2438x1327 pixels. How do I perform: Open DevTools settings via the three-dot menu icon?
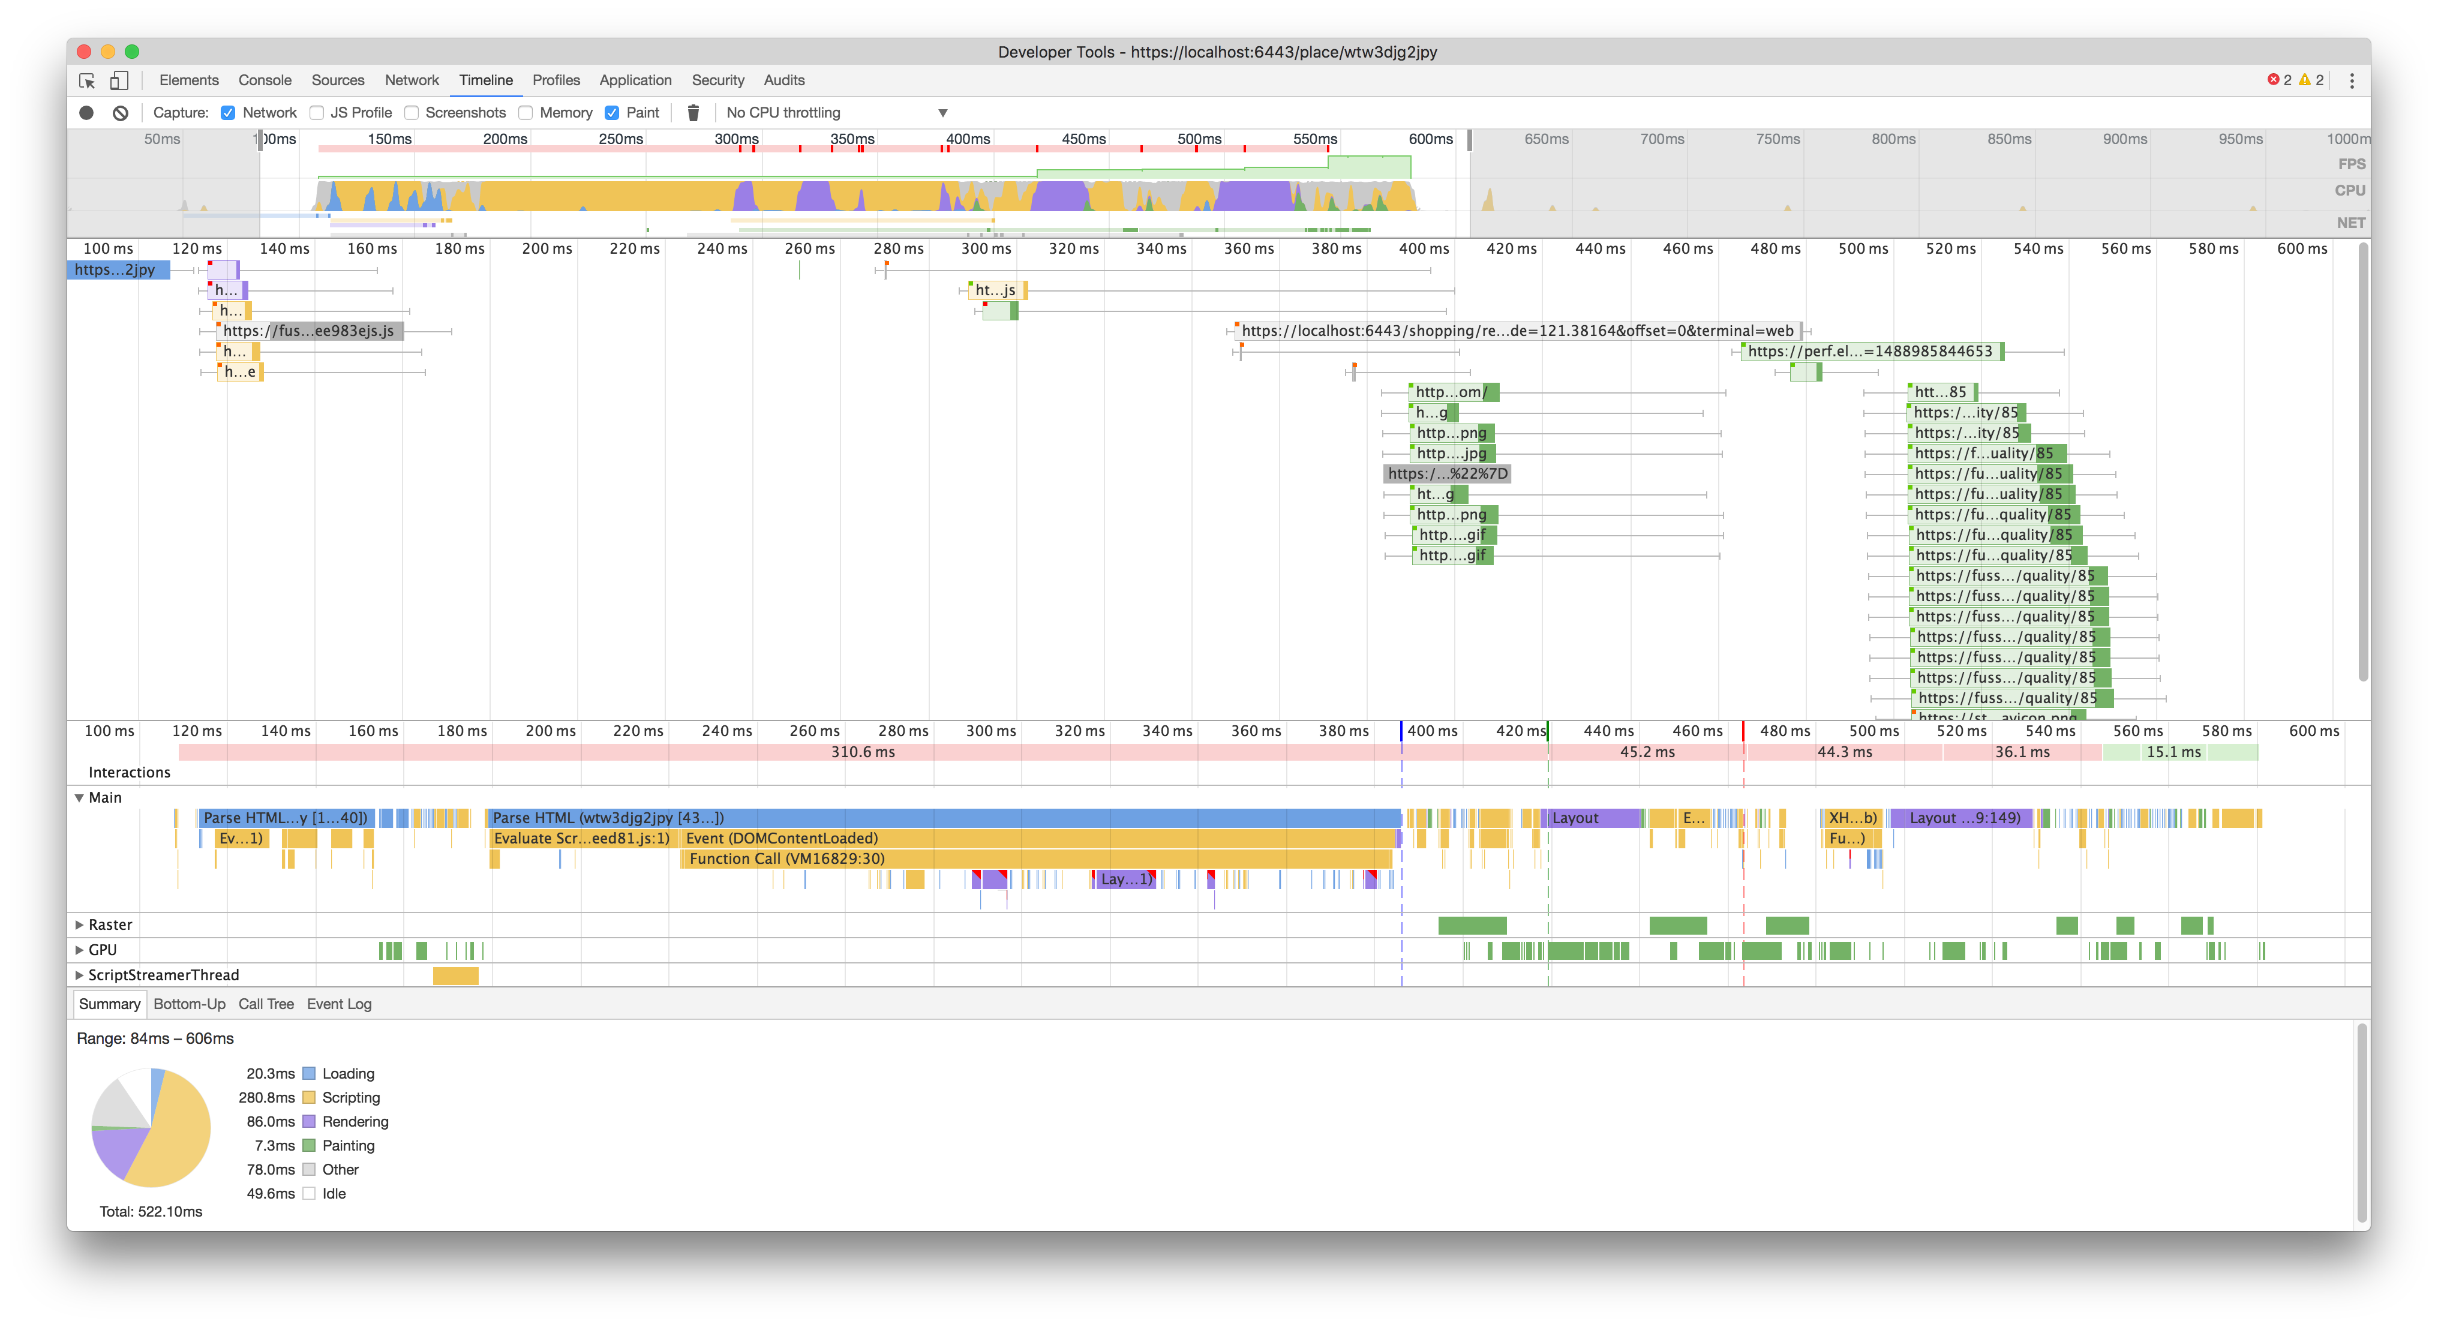click(x=2353, y=80)
